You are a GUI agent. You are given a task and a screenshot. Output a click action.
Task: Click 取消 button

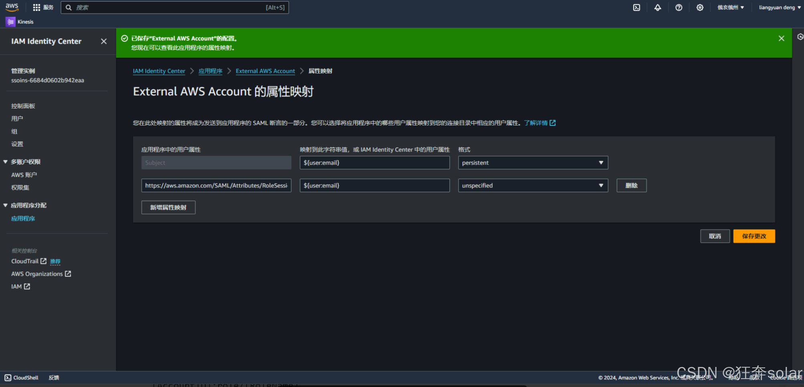[715, 236]
